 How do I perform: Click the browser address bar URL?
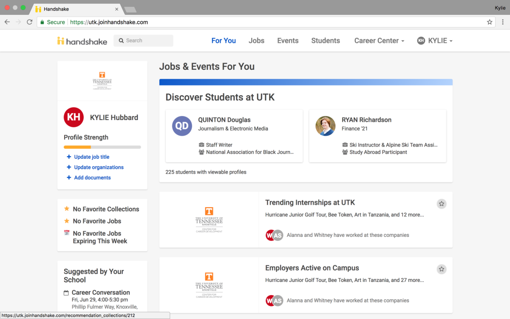point(109,22)
